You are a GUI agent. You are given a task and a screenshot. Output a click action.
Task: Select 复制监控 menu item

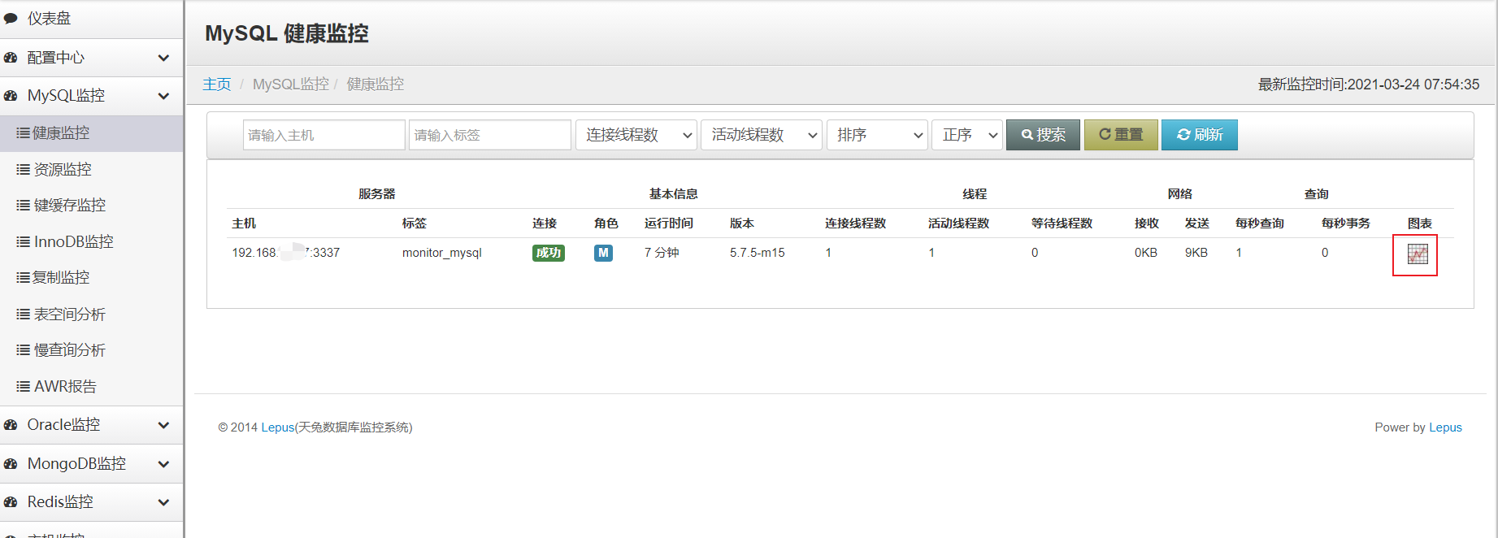[x=91, y=278]
